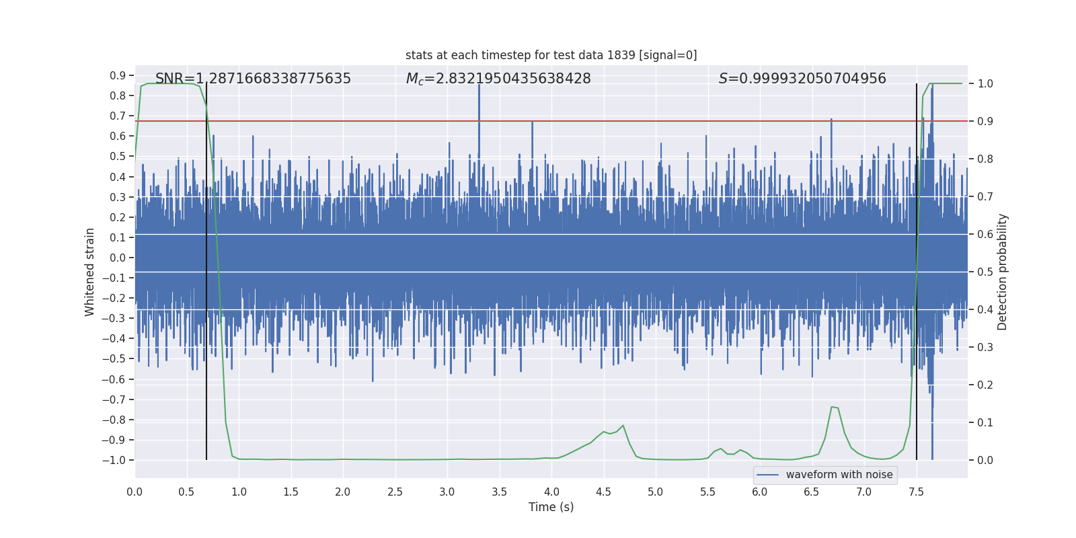Click the −0.2 tick on the Whitened strain axis
The height and width of the screenshot is (538, 1076).
(114, 298)
